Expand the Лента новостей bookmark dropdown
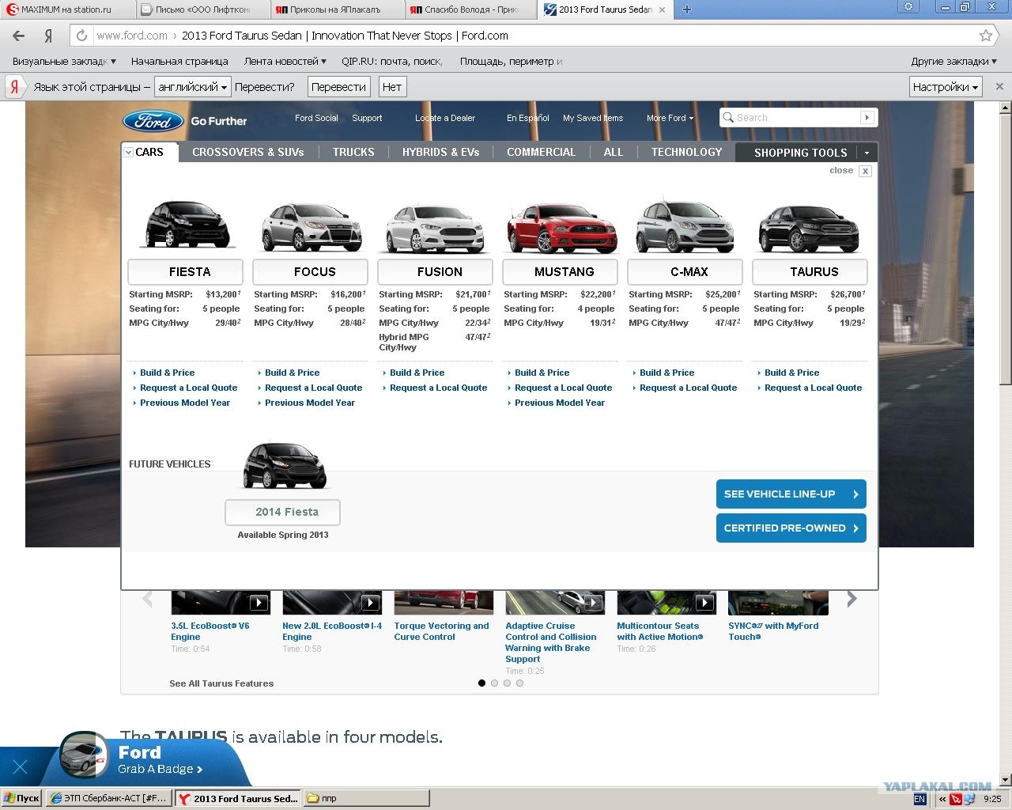 285,61
